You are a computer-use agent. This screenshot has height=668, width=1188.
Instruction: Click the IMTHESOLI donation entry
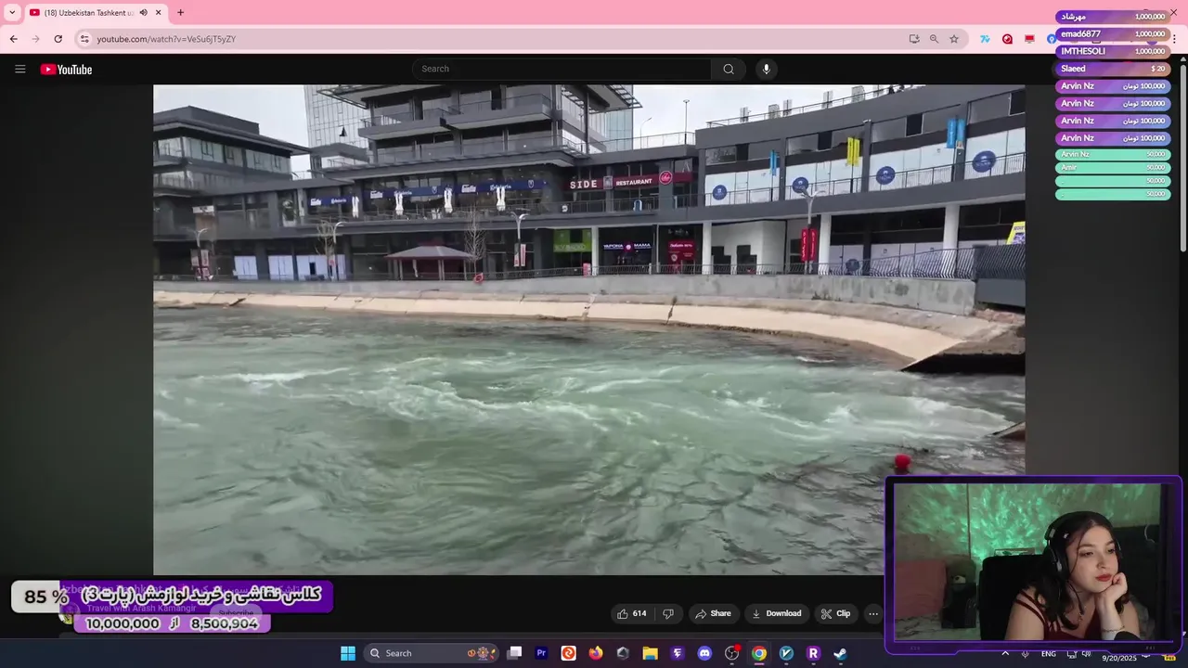[1113, 51]
